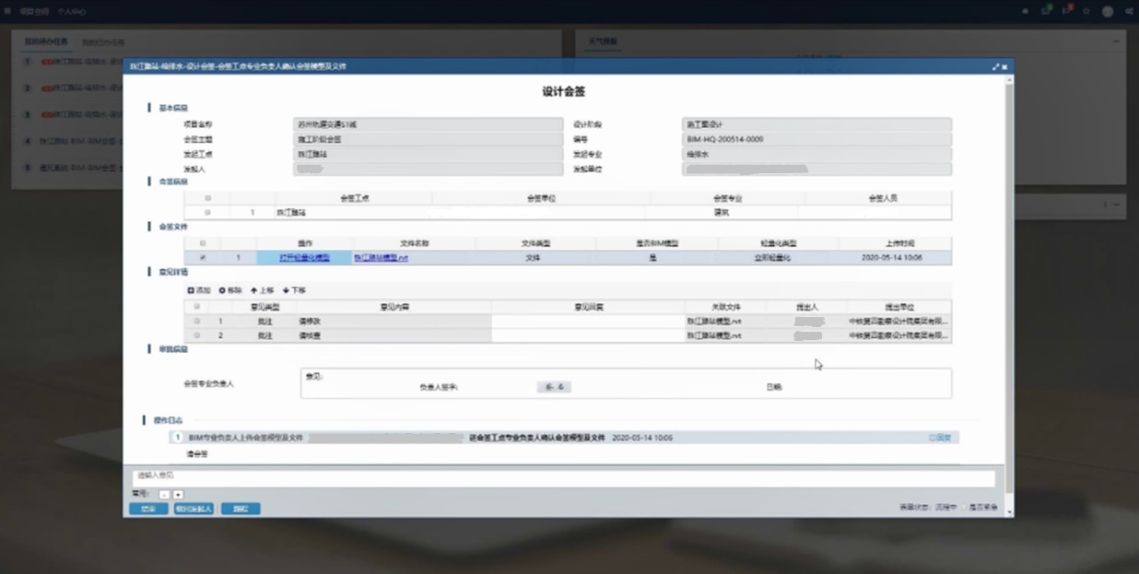Select the 天气预报 tab in background page
Image resolution: width=1139 pixels, height=574 pixels.
click(603, 41)
